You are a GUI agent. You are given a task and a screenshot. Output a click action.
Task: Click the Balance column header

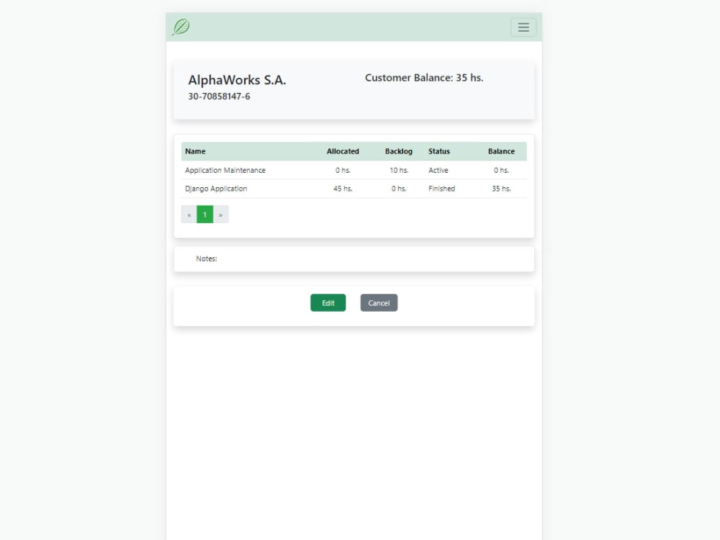502,151
